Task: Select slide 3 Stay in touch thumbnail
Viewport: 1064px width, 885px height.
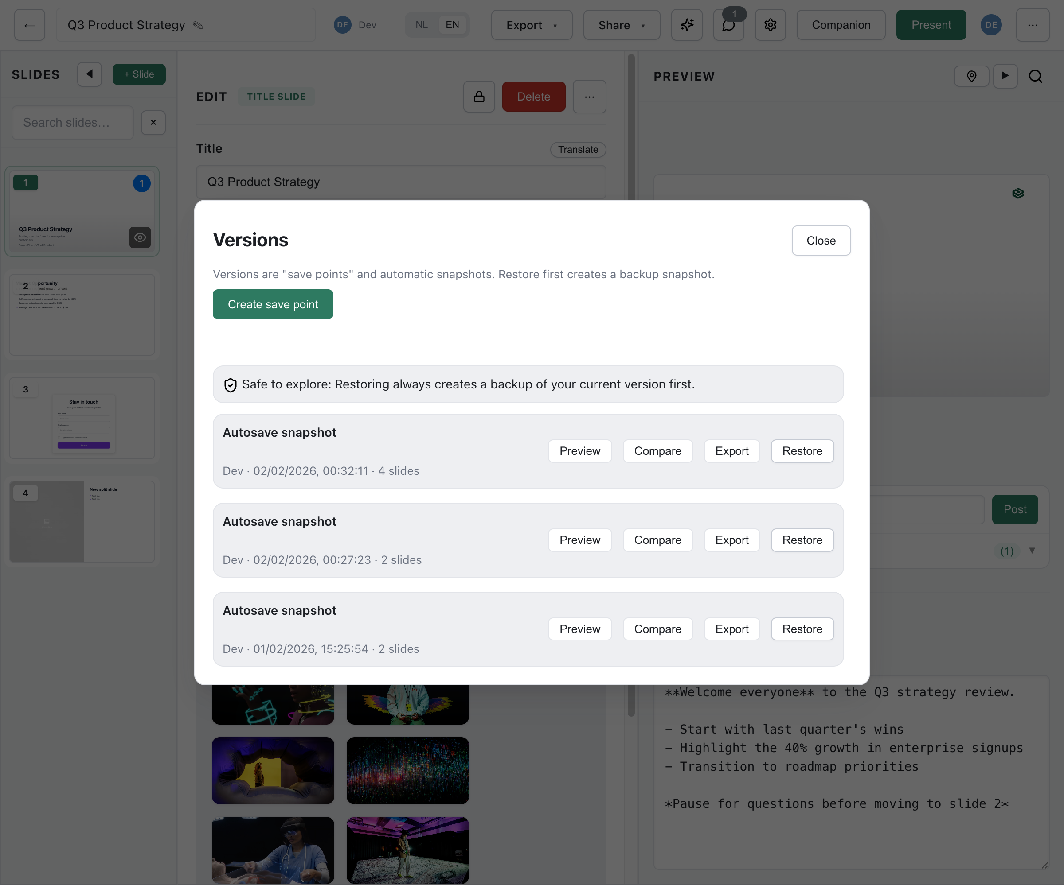Action: (x=82, y=418)
